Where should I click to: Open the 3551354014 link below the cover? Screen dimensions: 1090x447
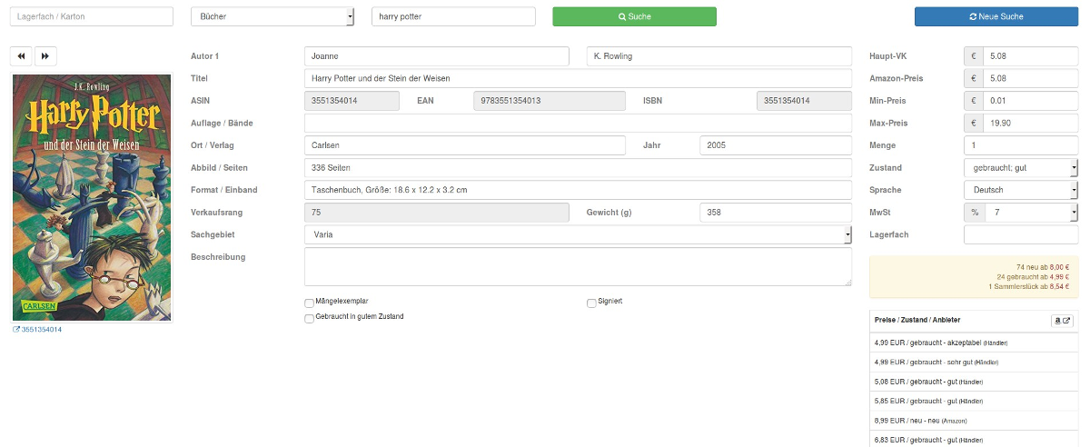pos(37,330)
